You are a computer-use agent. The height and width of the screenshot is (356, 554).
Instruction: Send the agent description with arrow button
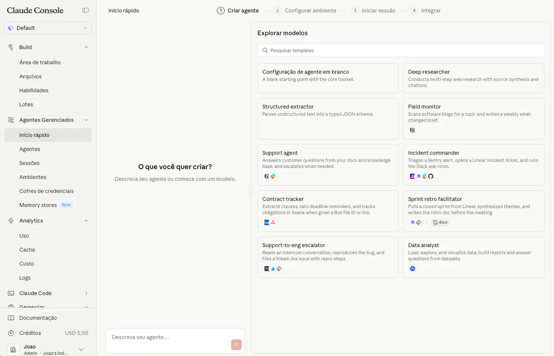[236, 345]
